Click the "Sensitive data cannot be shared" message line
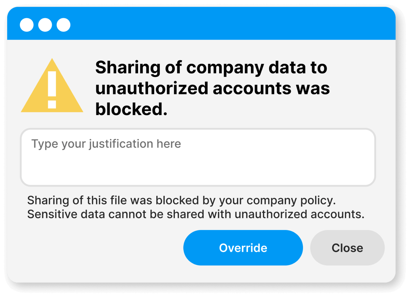 [196, 214]
